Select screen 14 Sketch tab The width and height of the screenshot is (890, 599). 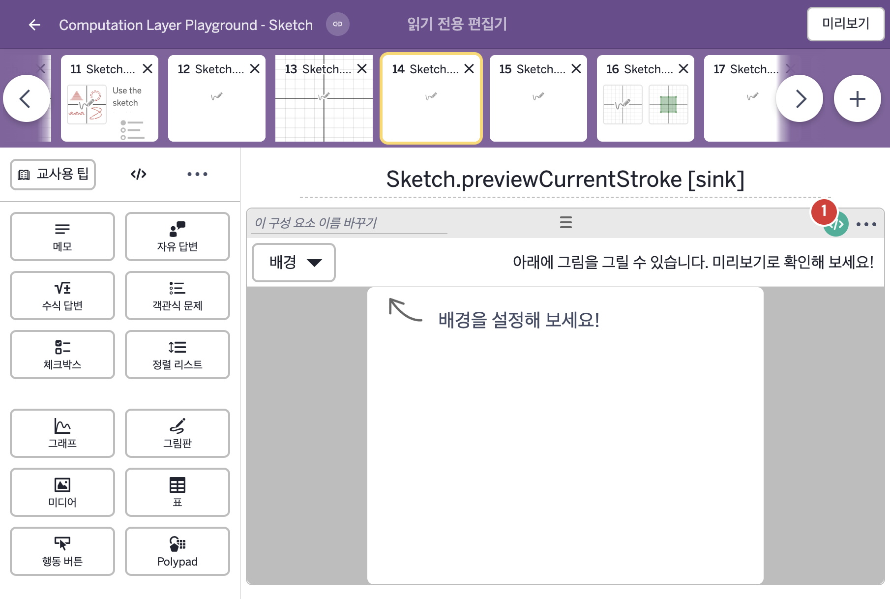(431, 98)
